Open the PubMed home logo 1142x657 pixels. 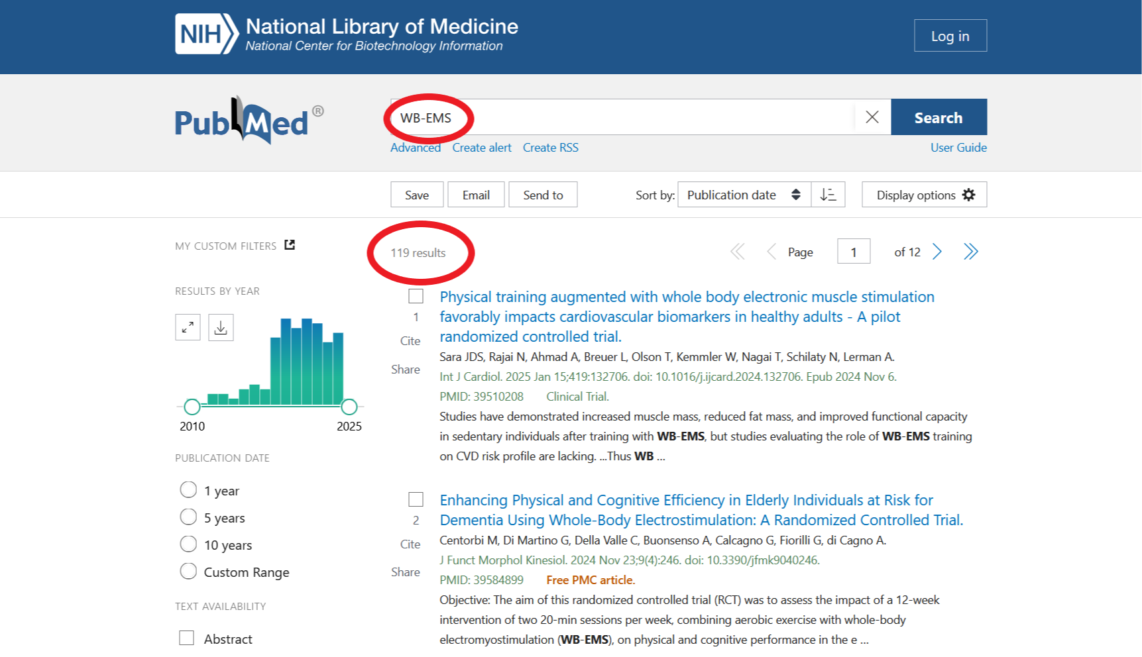pos(249,121)
